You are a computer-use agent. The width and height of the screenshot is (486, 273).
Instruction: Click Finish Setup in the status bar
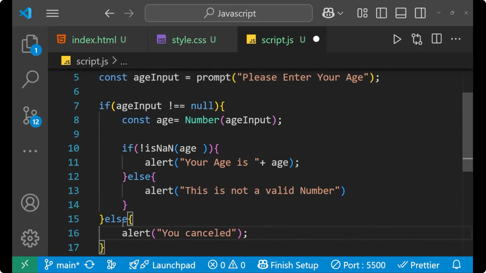point(288,265)
